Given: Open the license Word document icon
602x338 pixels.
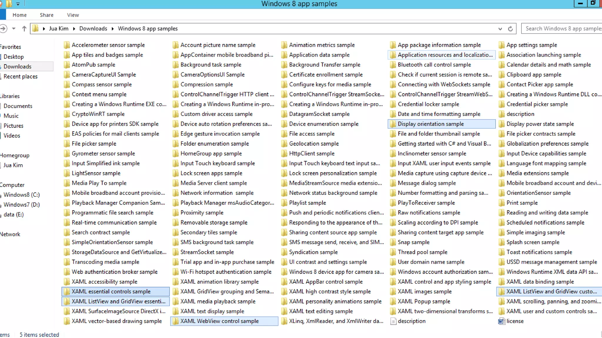Looking at the screenshot, I should pos(501,321).
